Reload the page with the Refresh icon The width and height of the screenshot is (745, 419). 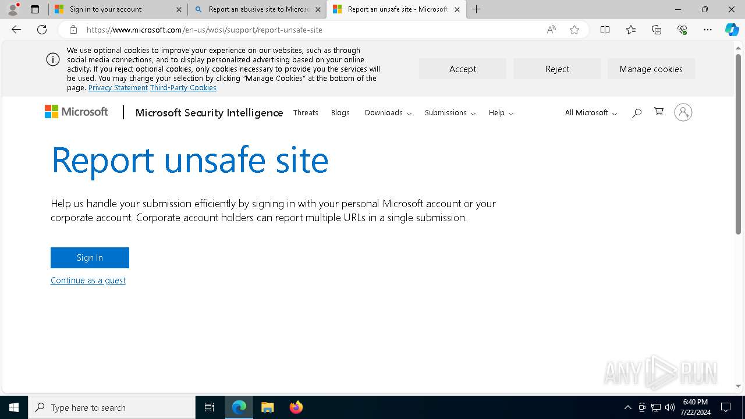(x=42, y=30)
